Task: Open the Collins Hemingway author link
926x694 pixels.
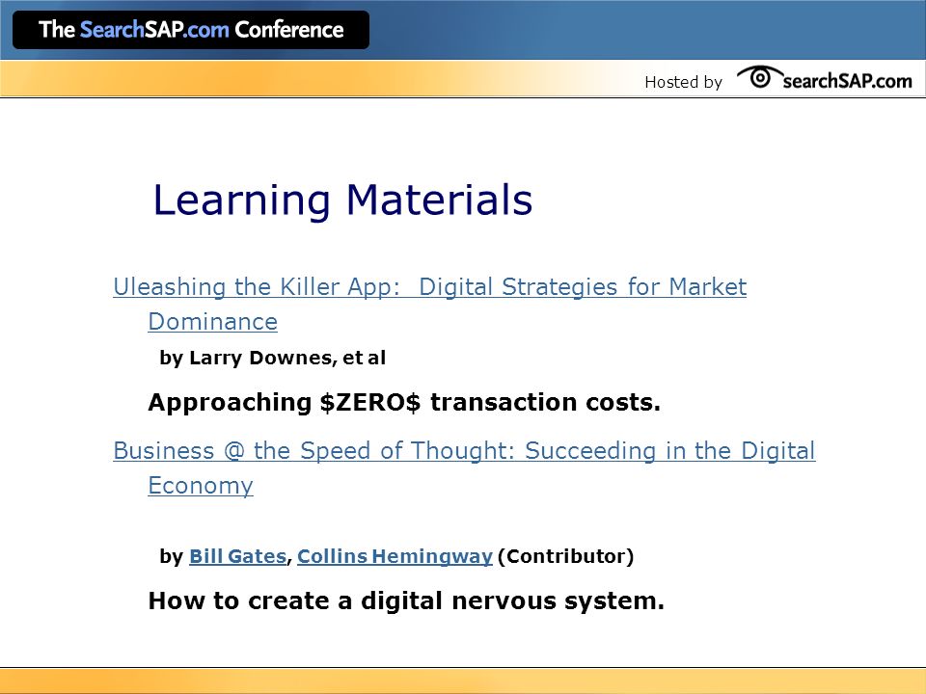Action: (395, 556)
